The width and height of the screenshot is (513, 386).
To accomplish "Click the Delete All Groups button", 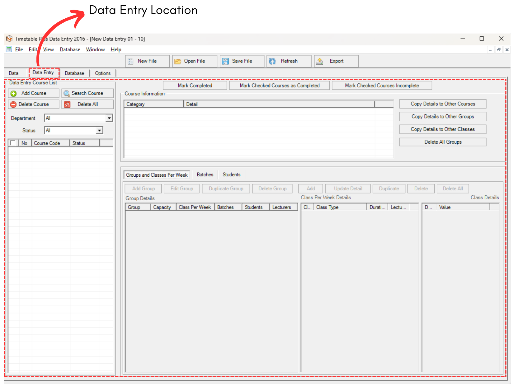I will (x=442, y=142).
